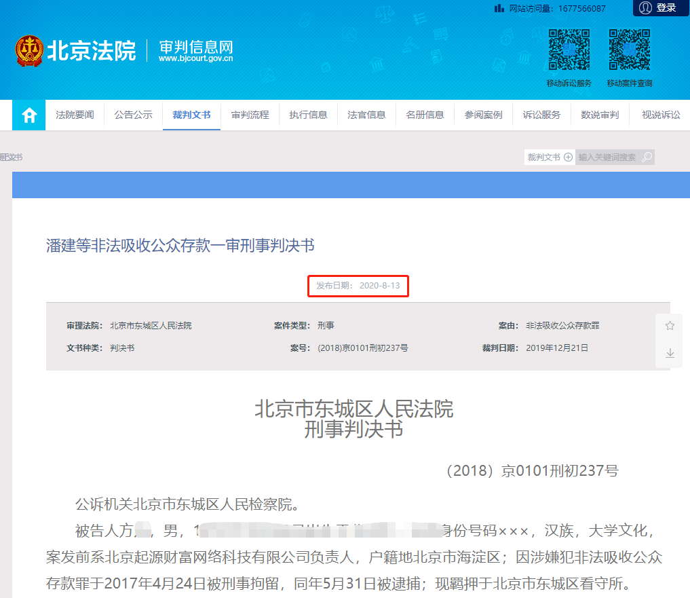This screenshot has height=598, width=690.
Task: Click the 案由 value 非法吸收公众存款罪
Action: tap(562, 326)
